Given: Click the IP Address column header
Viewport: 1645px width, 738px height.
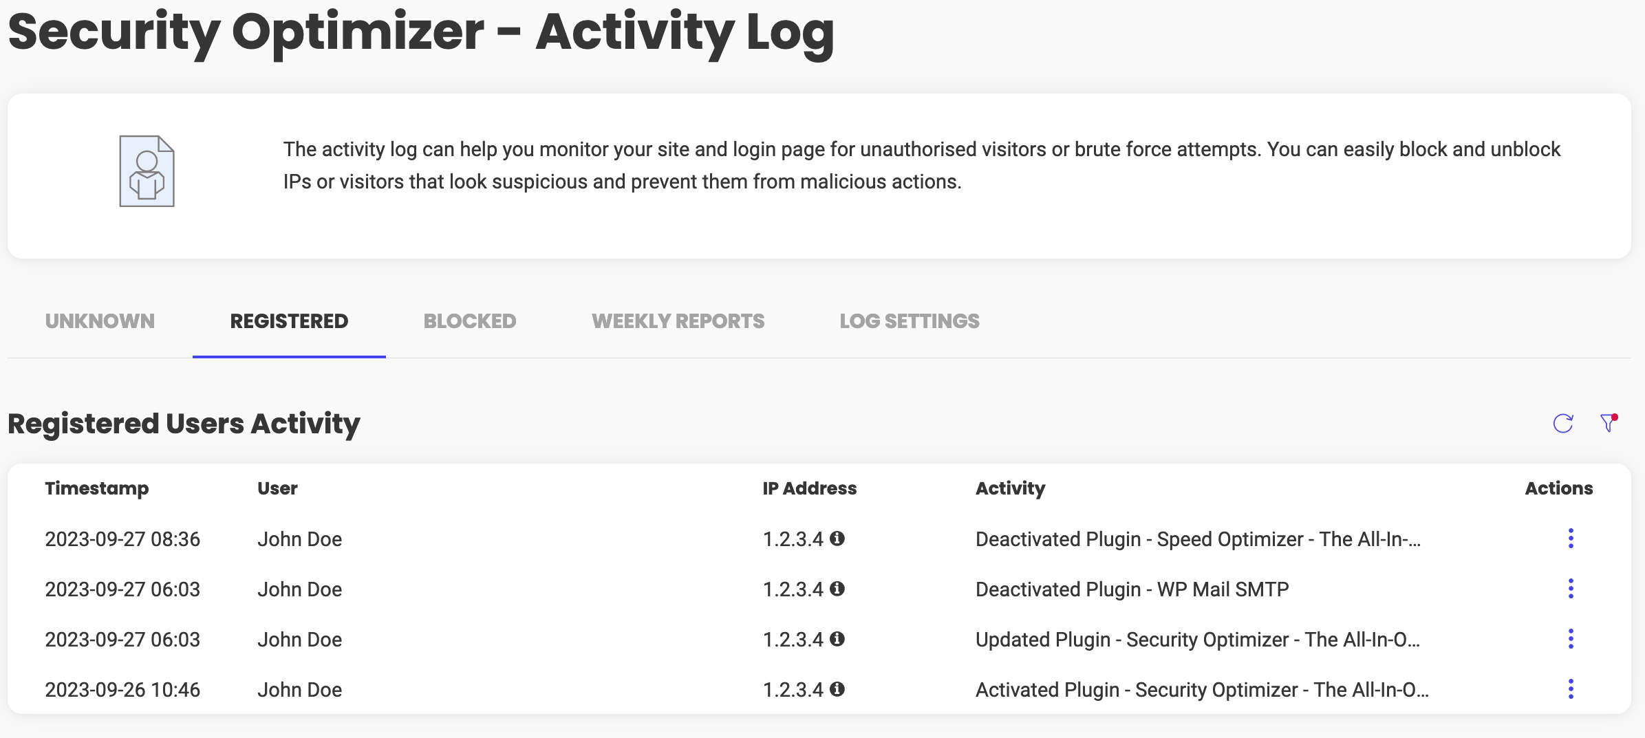Looking at the screenshot, I should (x=810, y=488).
